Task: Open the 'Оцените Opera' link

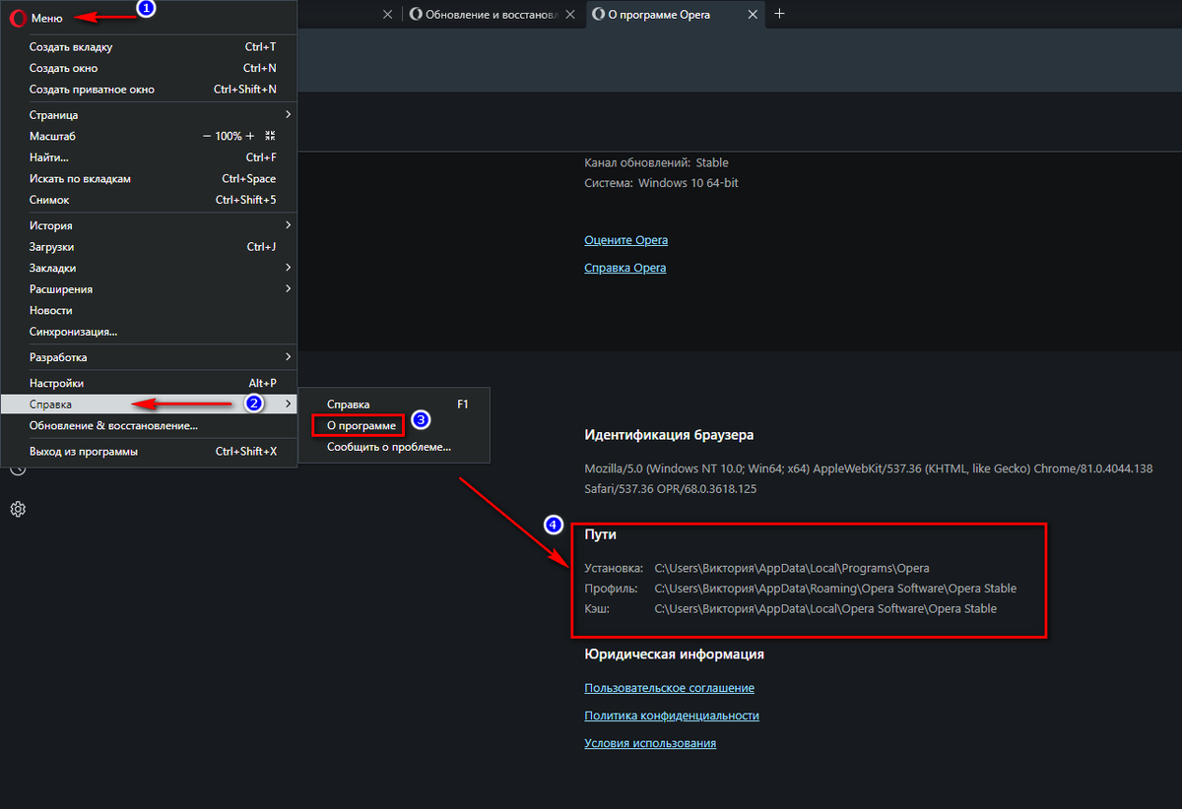Action: [x=625, y=240]
